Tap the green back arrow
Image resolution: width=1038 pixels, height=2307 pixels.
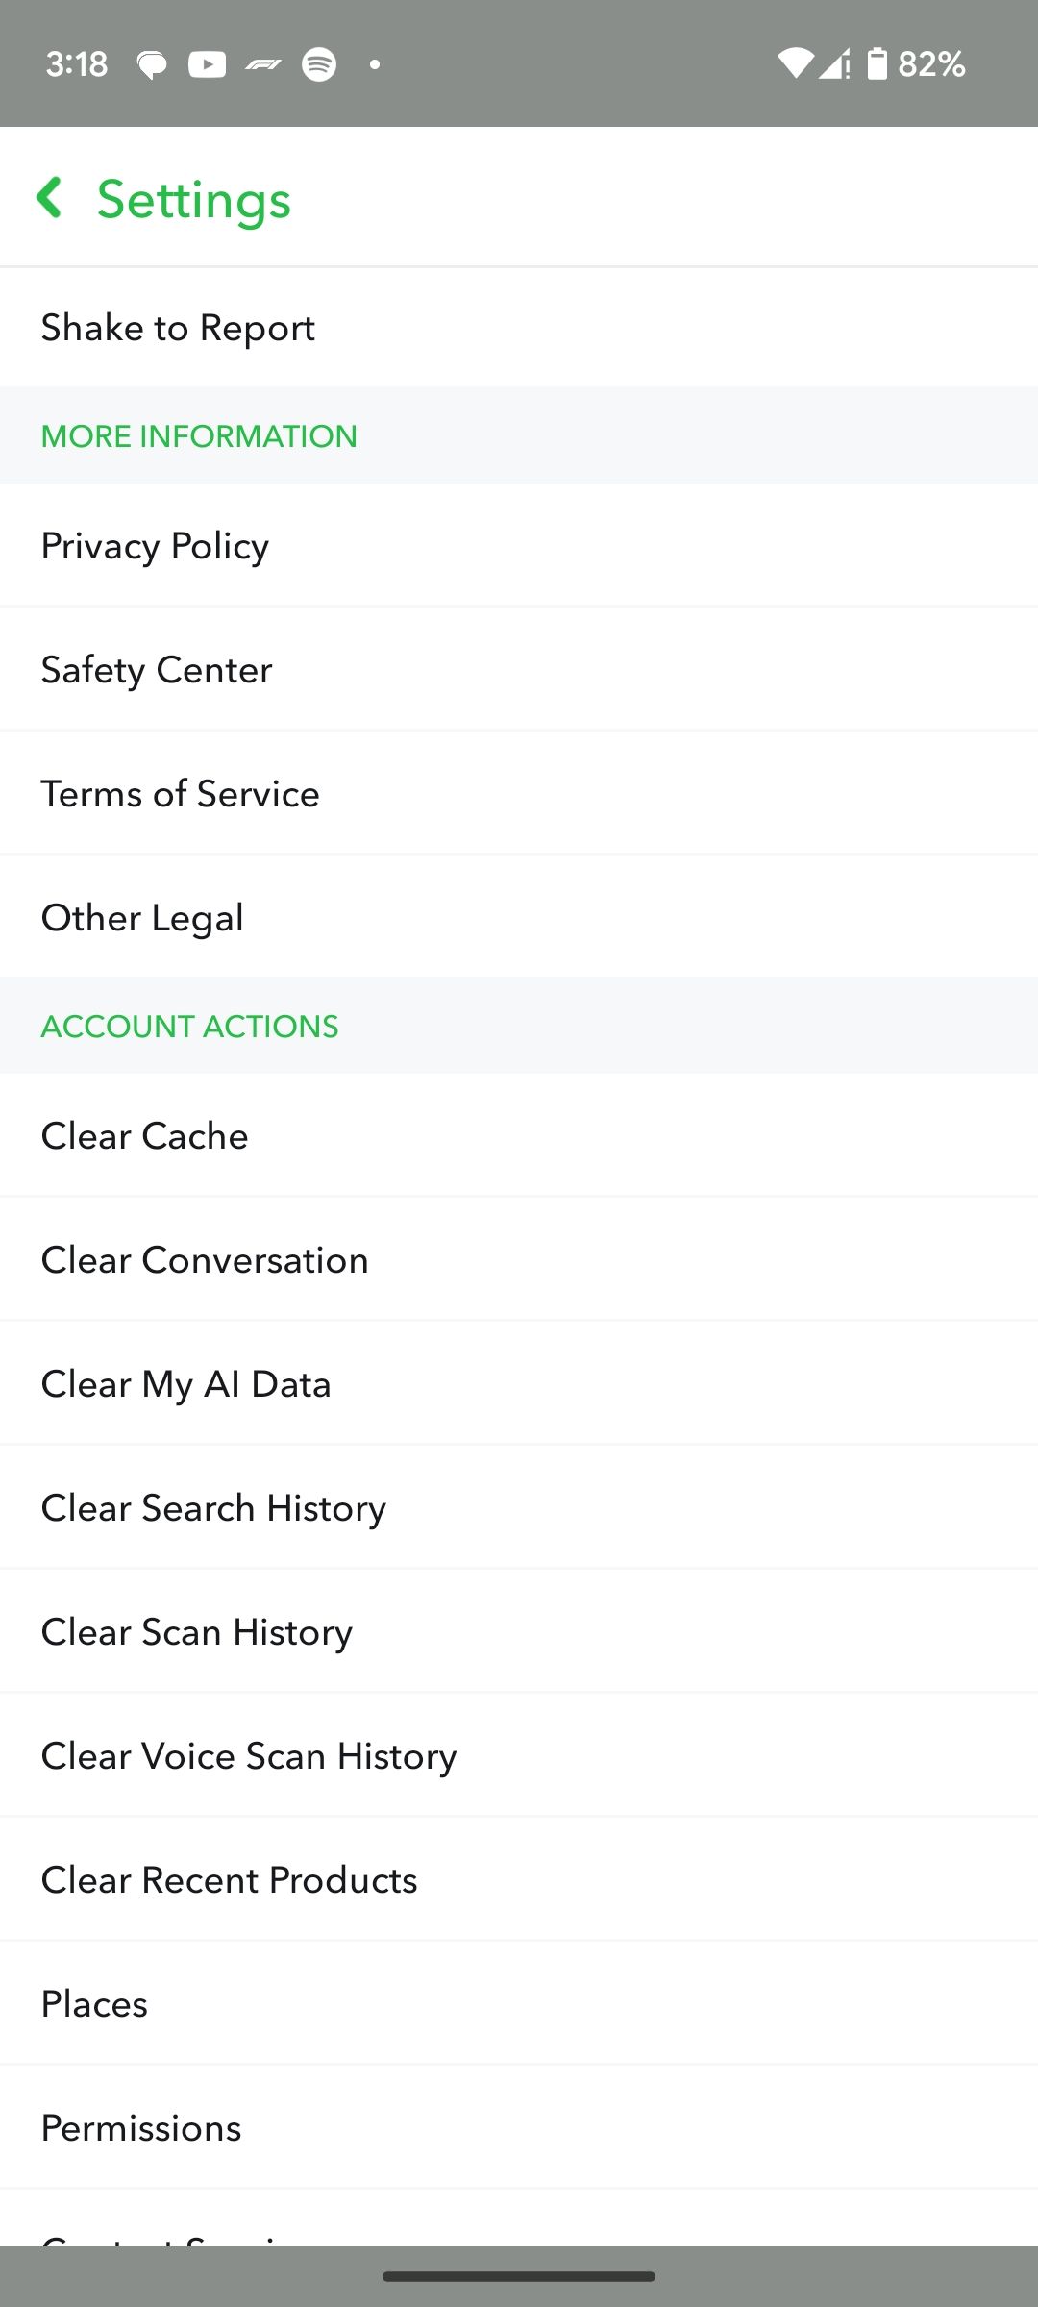50,198
